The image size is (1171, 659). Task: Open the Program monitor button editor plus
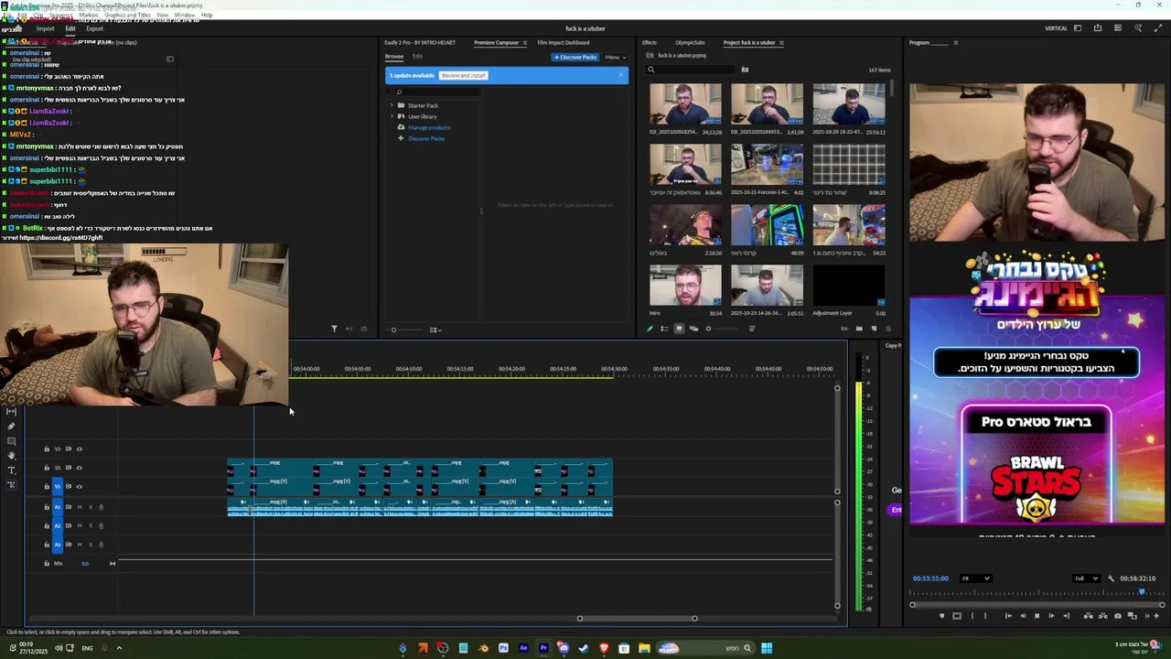[1156, 616]
